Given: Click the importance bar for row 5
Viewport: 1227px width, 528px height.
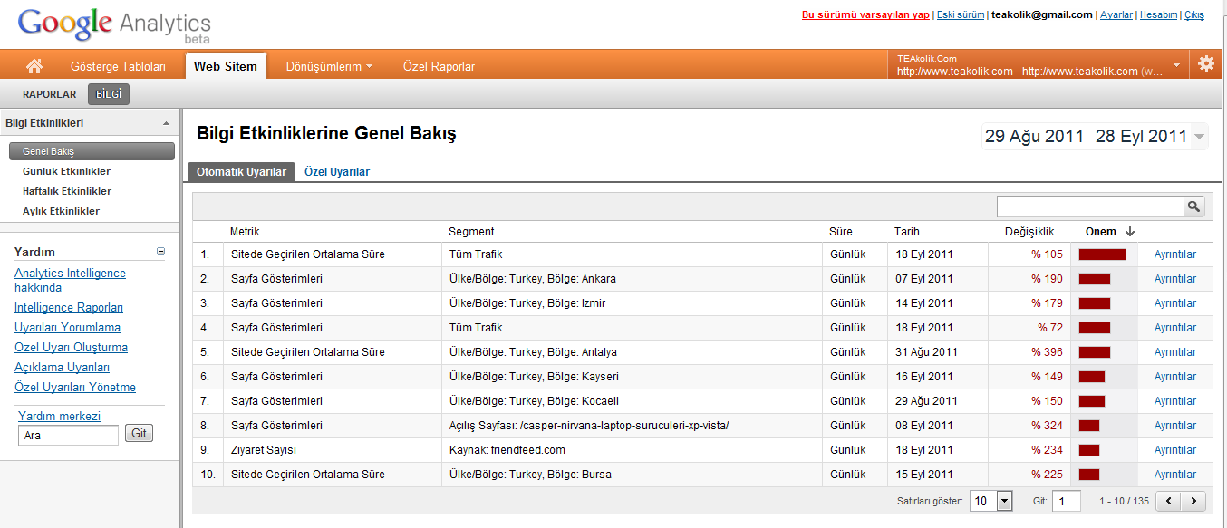Looking at the screenshot, I should click(x=1095, y=352).
